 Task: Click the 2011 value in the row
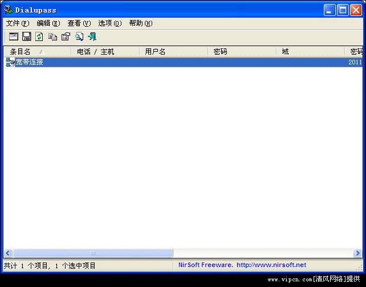tap(355, 62)
